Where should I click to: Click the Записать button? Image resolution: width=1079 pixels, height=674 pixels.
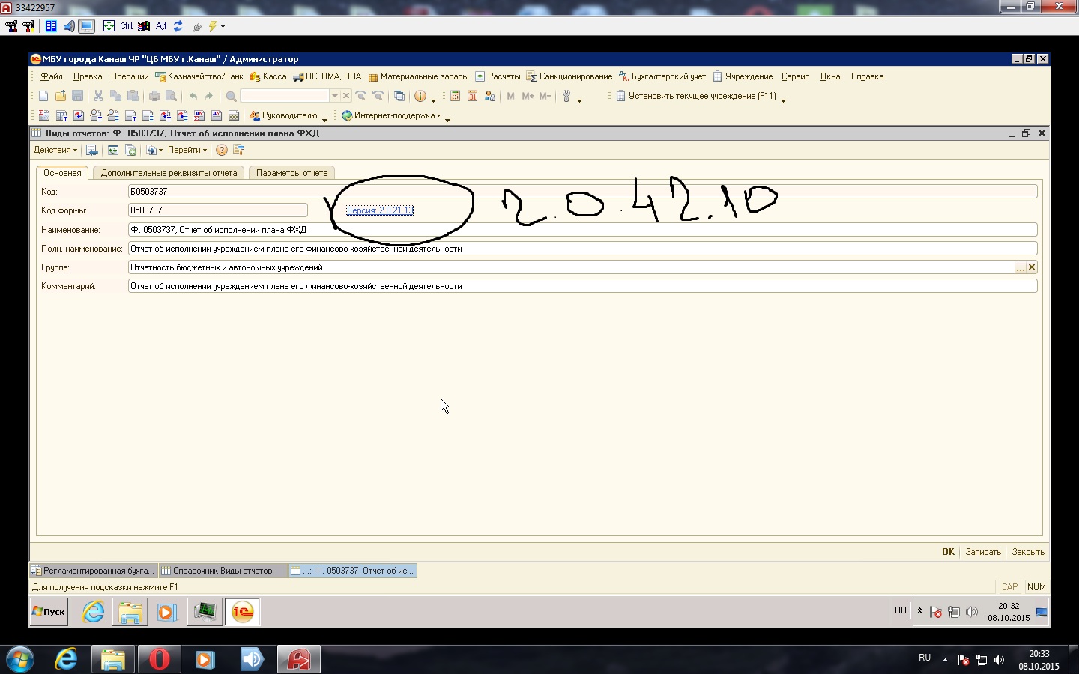coord(982,552)
